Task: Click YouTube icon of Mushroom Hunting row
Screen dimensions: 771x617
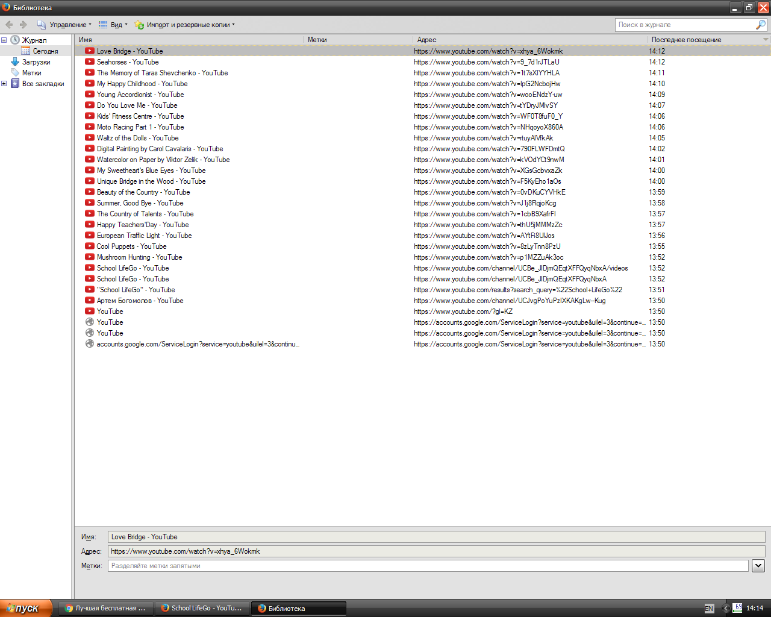Action: 90,257
